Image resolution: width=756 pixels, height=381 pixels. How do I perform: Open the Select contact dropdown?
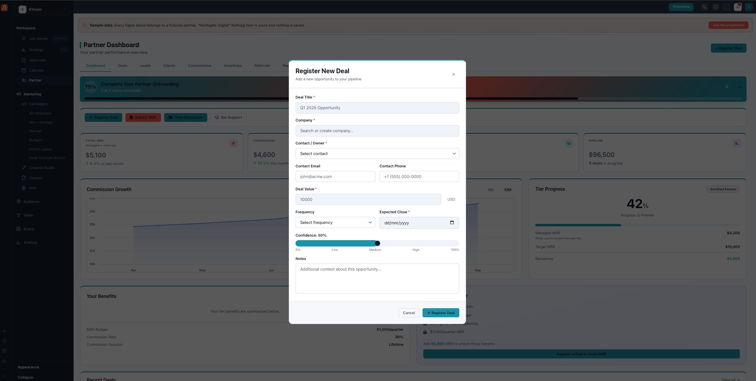377,154
